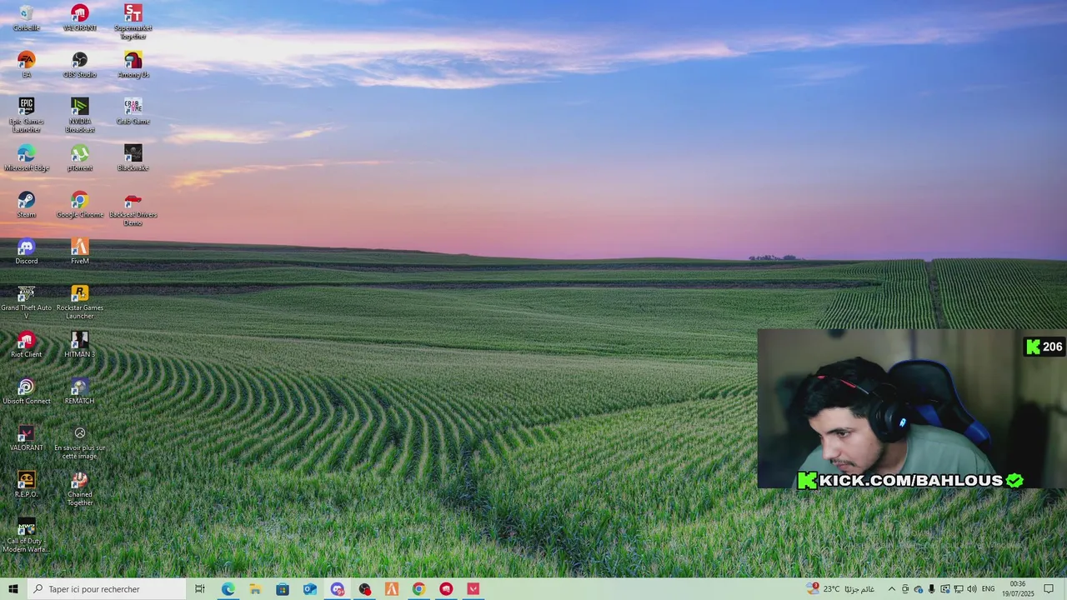Select the Google Chrome desktop shortcut
The height and width of the screenshot is (600, 1067).
click(x=79, y=205)
